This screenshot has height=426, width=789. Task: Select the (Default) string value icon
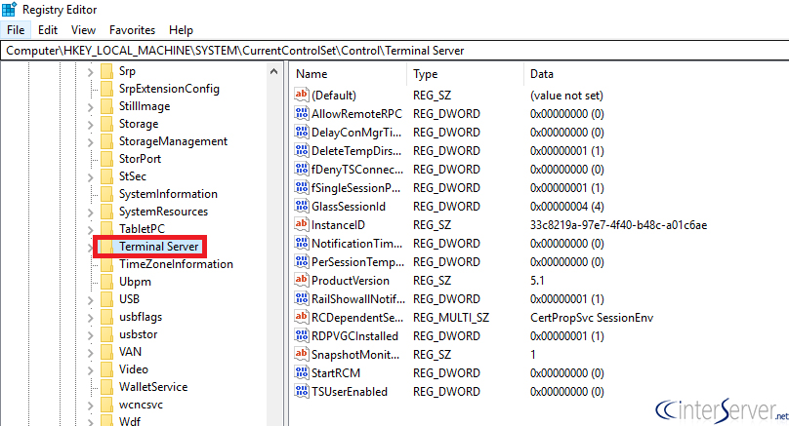pyautogui.click(x=302, y=95)
